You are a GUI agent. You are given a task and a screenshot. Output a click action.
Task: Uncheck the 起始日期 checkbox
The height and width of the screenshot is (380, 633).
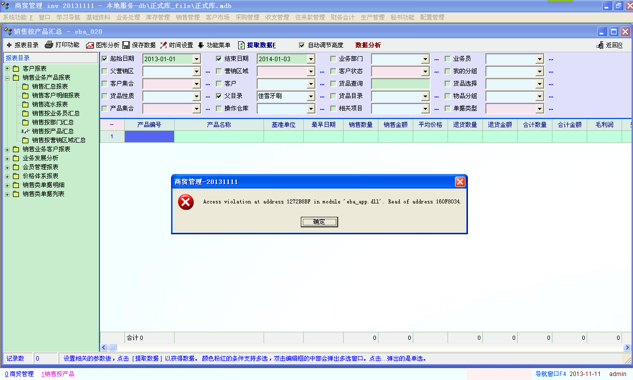(x=104, y=59)
